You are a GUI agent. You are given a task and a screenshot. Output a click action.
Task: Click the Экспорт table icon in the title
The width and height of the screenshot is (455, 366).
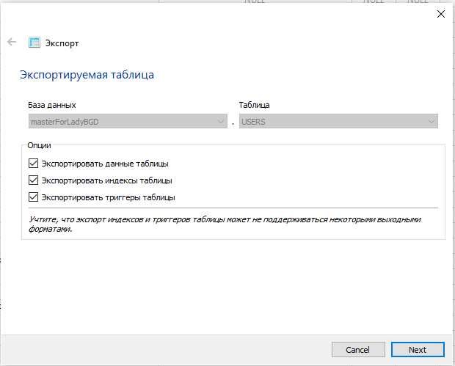34,43
